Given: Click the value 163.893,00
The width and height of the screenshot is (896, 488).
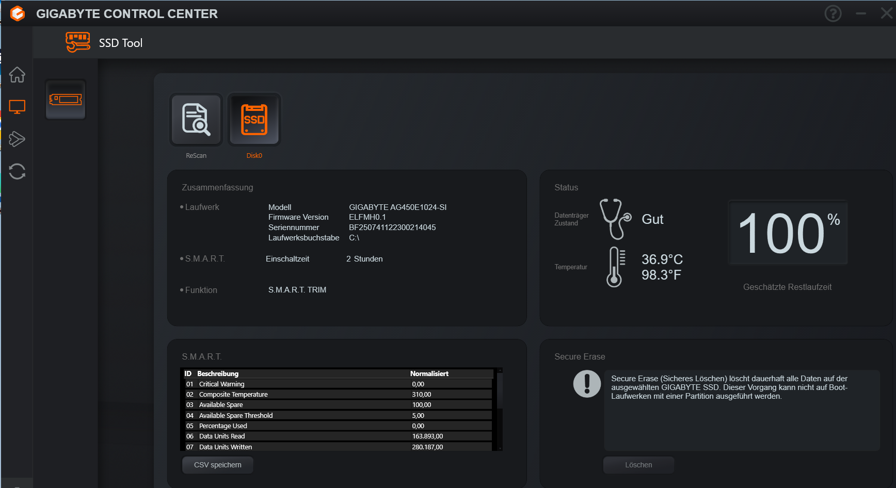Looking at the screenshot, I should [427, 436].
